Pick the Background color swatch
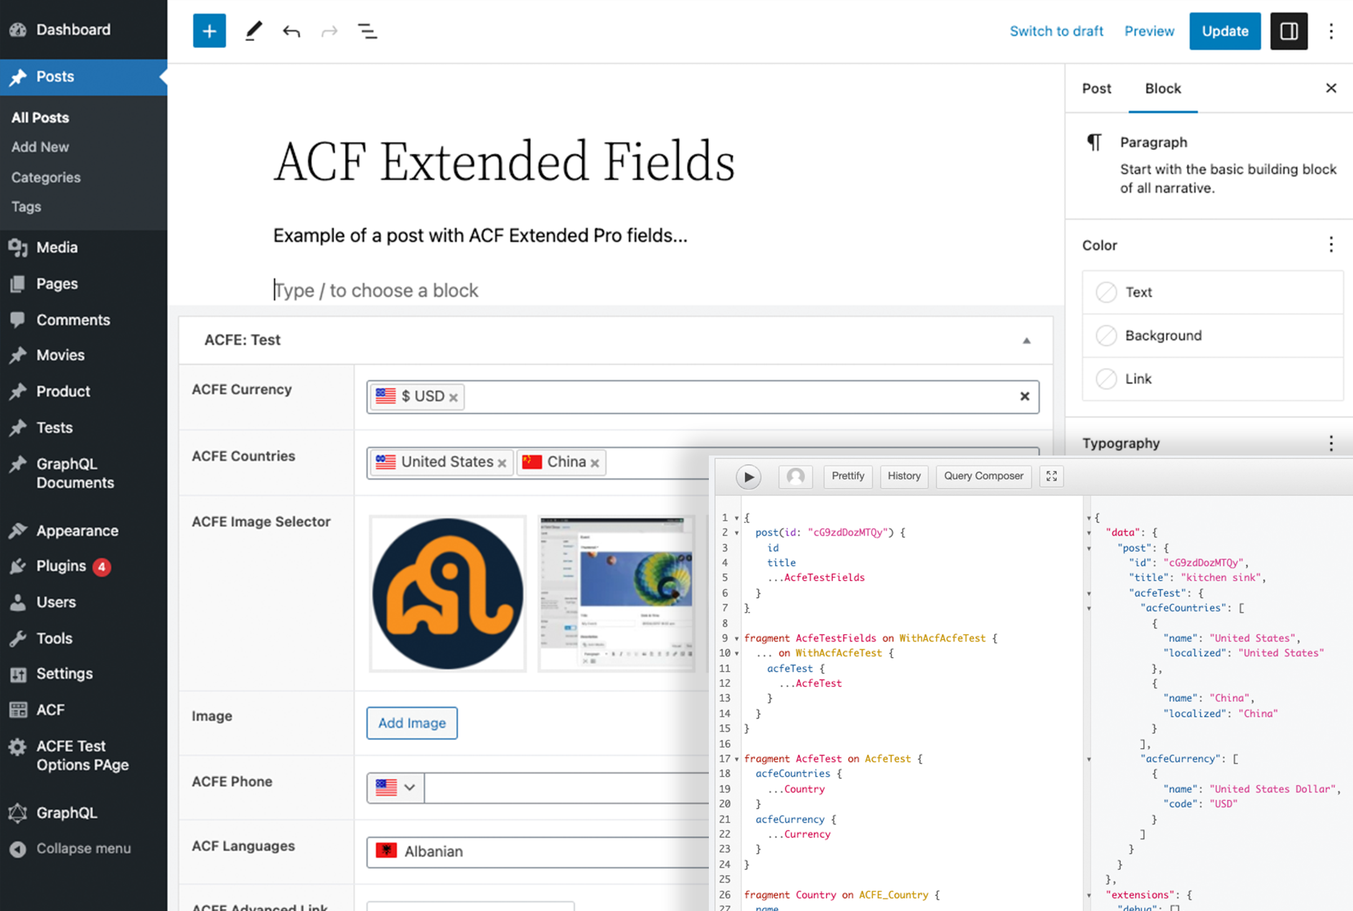The height and width of the screenshot is (911, 1353). (x=1107, y=335)
